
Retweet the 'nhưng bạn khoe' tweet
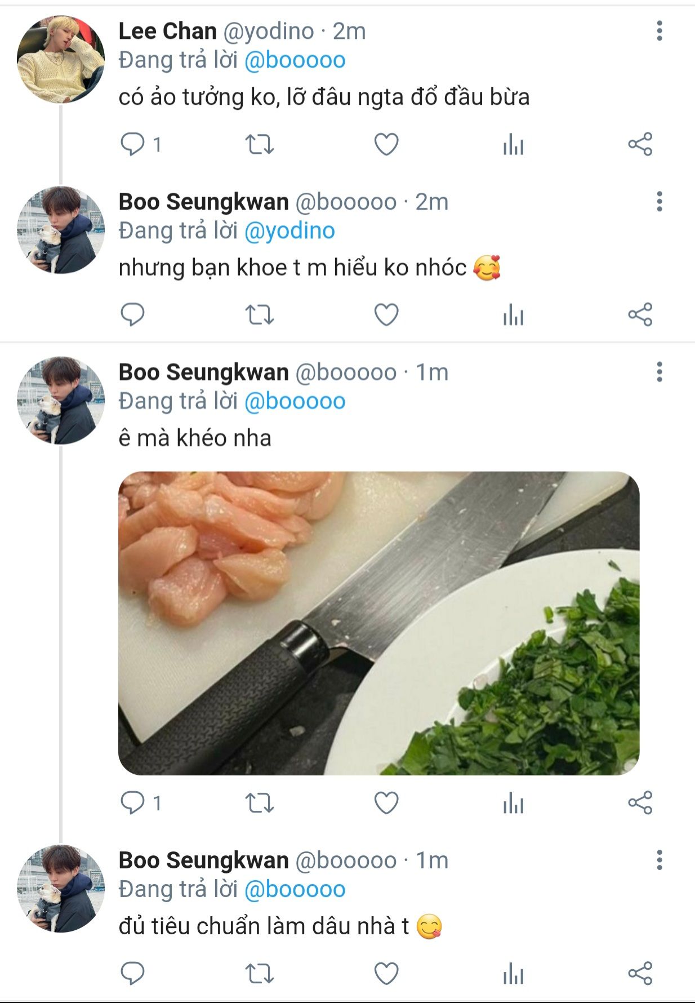tap(260, 314)
